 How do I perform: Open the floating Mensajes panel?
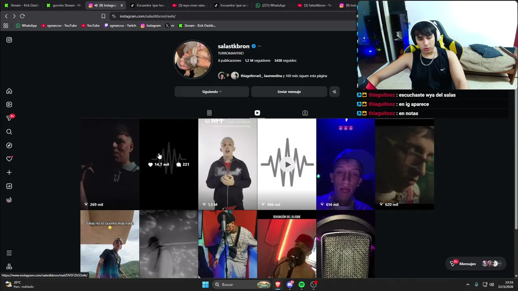click(x=476, y=264)
